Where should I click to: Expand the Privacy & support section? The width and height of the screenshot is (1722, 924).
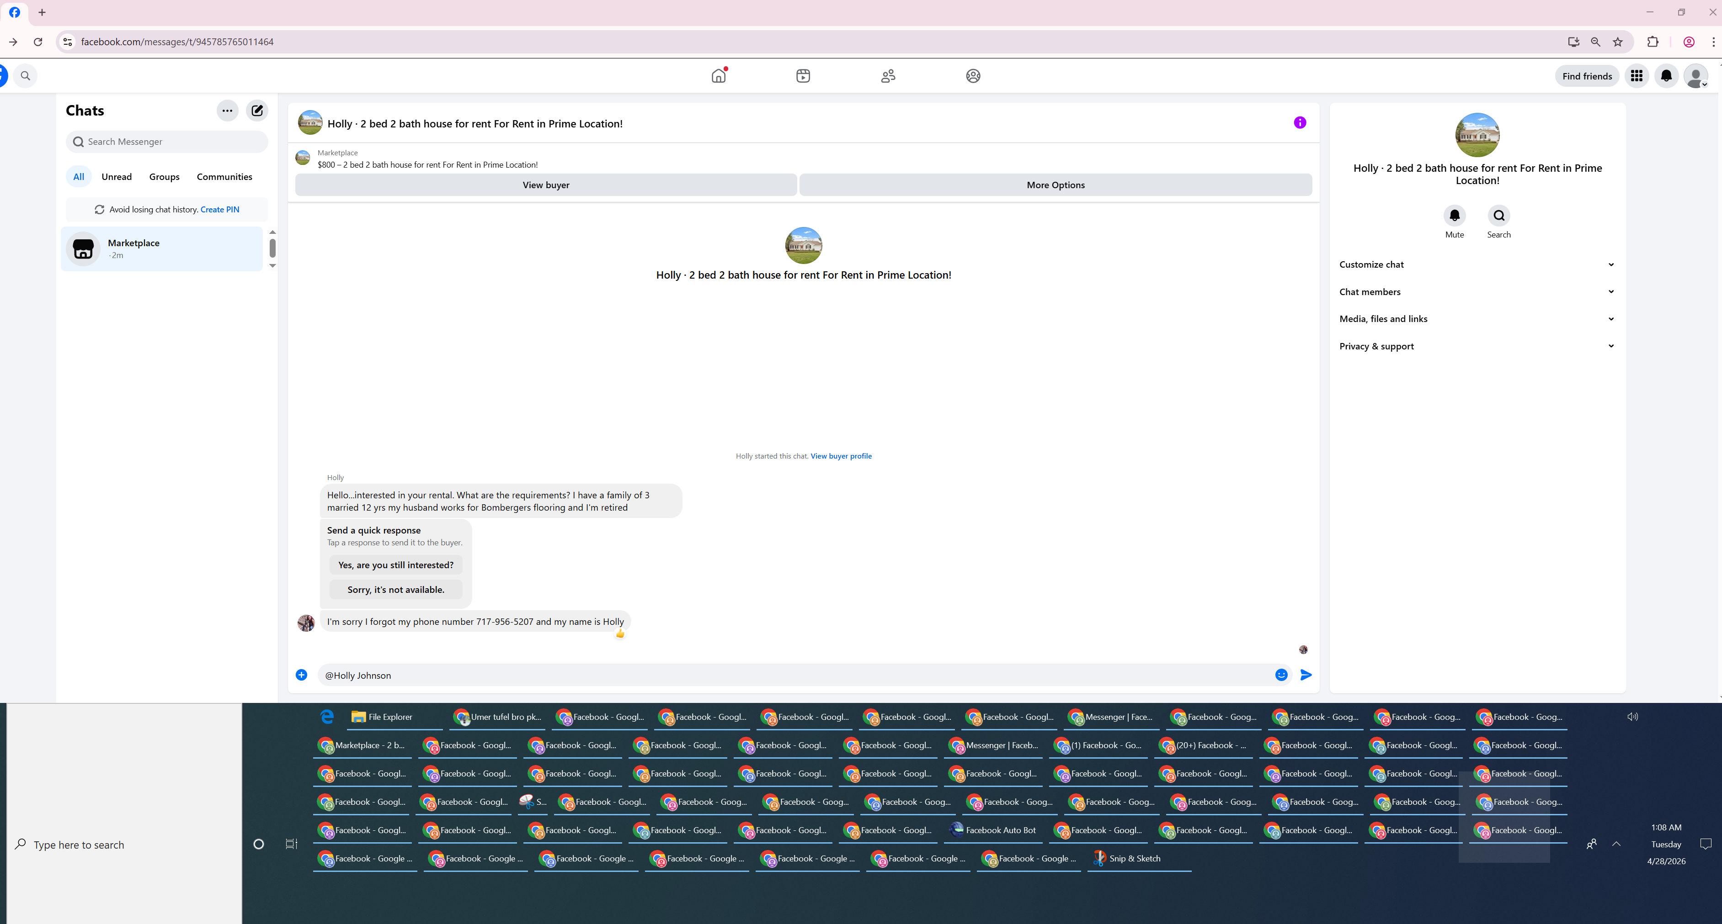tap(1477, 346)
